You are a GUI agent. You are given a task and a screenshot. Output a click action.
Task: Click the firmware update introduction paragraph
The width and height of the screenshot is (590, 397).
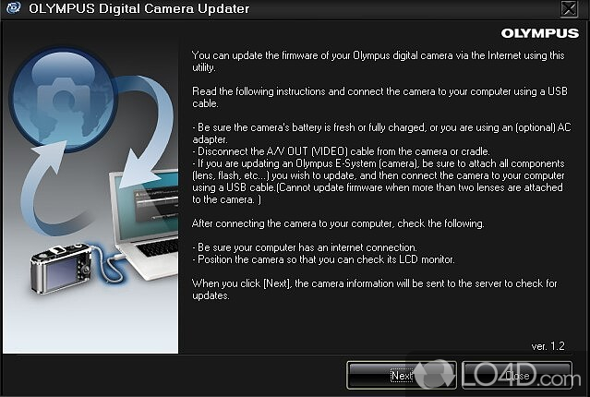[379, 61]
